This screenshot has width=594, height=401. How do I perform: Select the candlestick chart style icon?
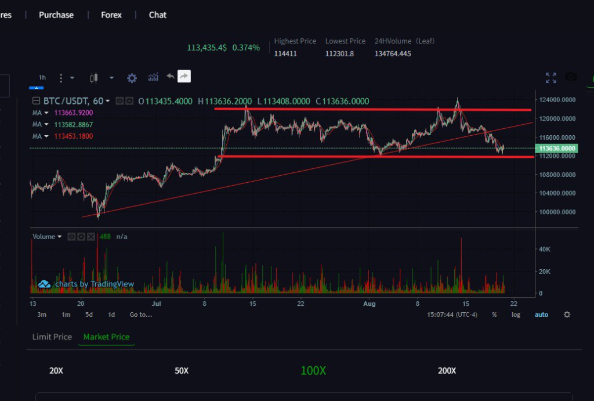(95, 78)
